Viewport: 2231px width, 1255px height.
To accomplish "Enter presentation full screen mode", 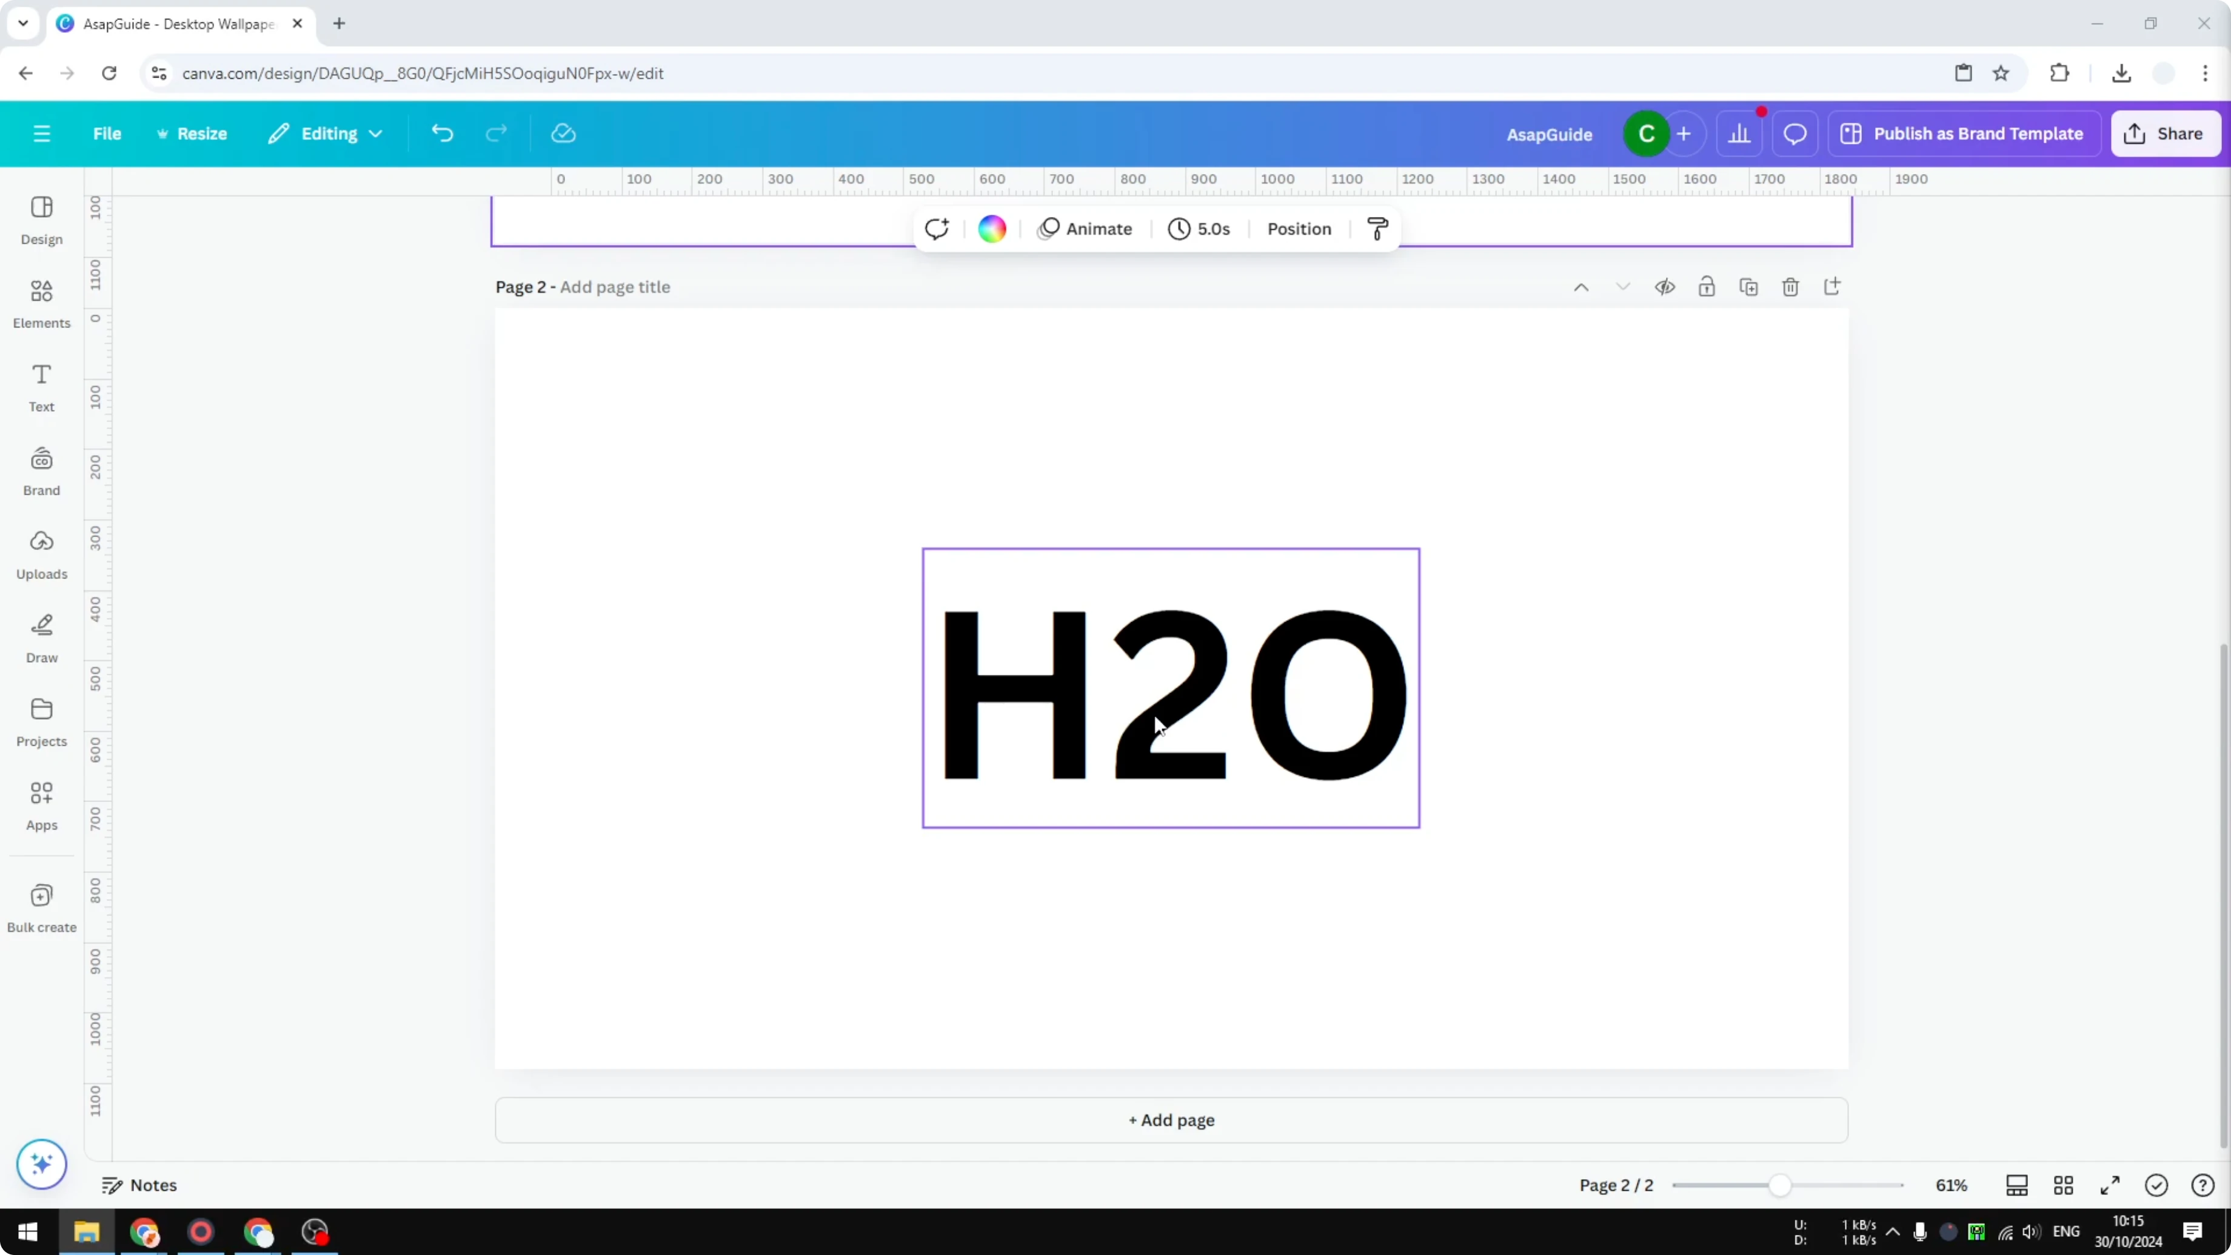I will pos(2110,1186).
